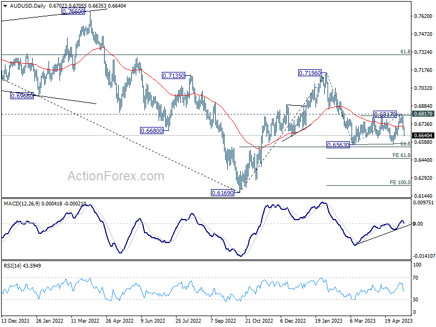Viewport: 436px width, 327px height.
Task: Open the AUDUSD chart dropdown triangle
Action: (5, 6)
